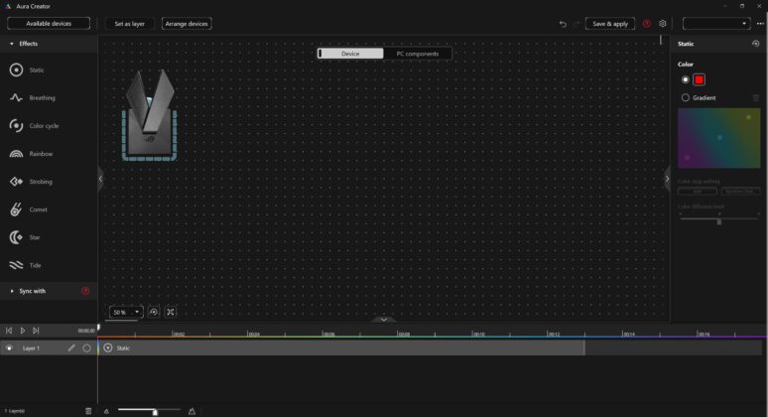Screen dimensions: 768x417
Task: Select the Comet effect icon
Action: (x=16, y=209)
